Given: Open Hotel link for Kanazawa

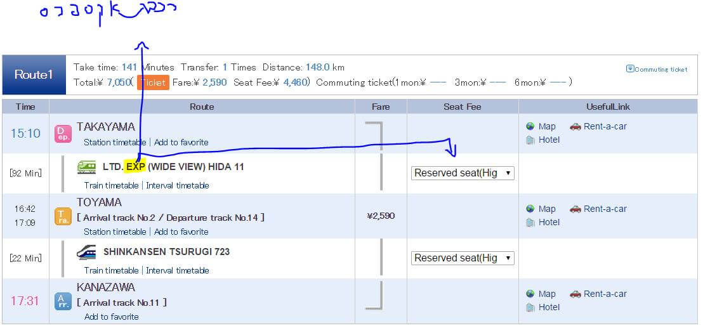Looking at the screenshot, I should [549, 307].
